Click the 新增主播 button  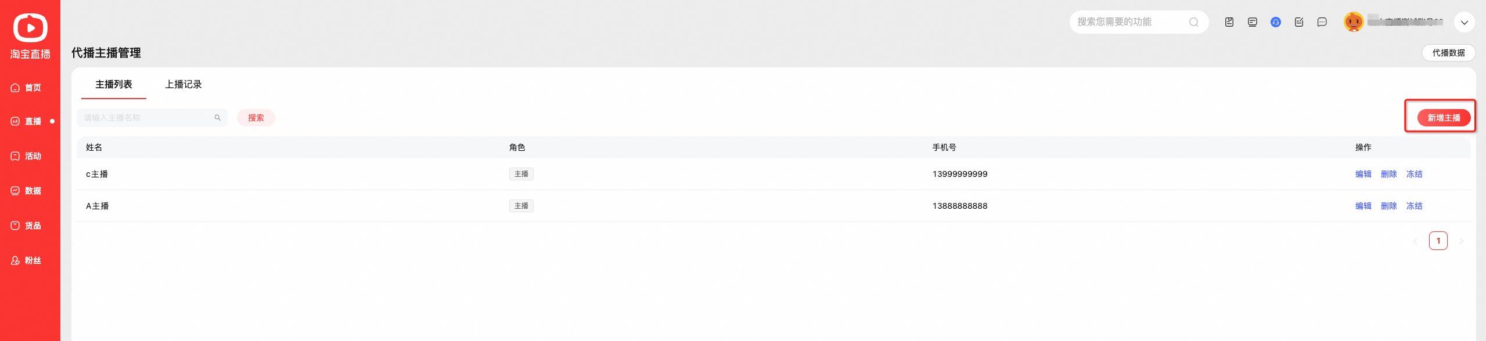tap(1443, 118)
